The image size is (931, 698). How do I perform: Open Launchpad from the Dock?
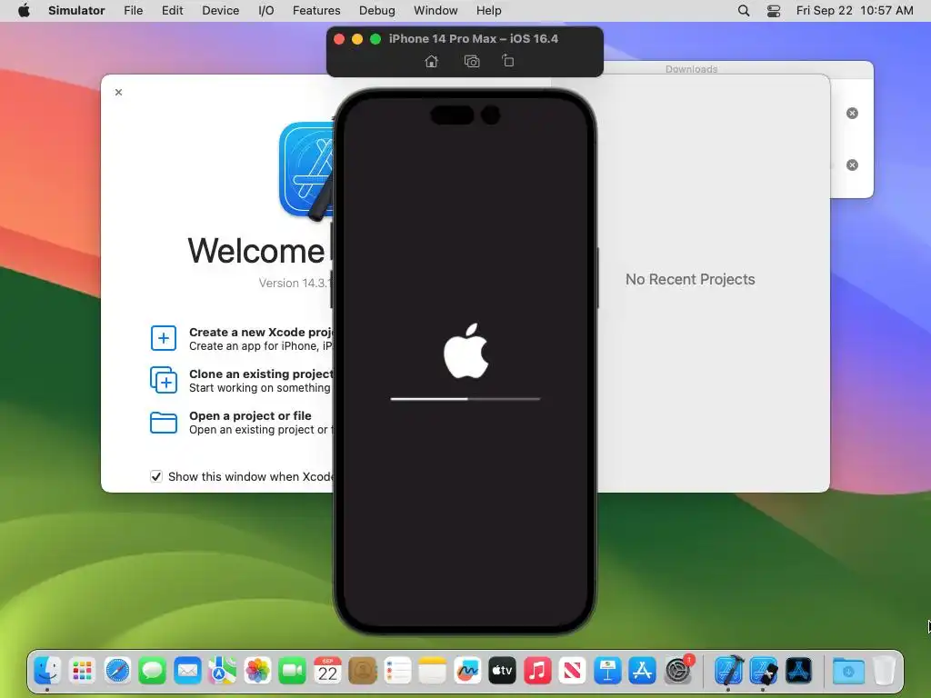pos(82,671)
